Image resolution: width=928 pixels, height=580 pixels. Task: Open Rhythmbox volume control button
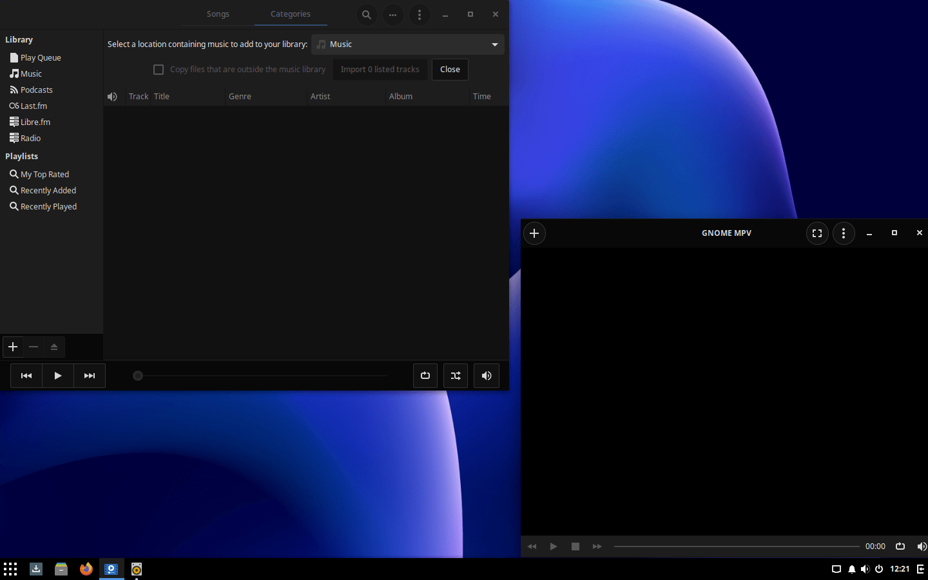pos(487,376)
